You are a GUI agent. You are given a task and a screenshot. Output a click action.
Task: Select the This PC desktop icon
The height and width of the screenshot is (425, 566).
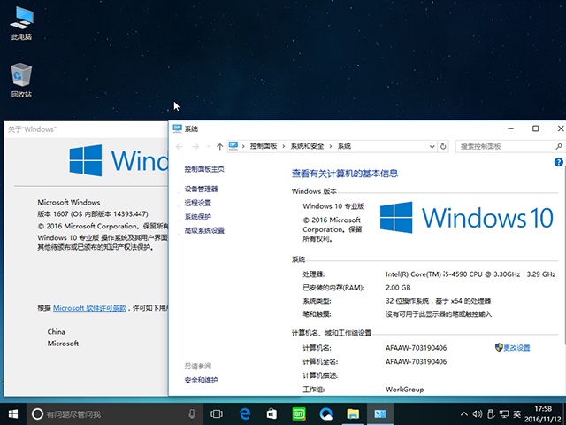[x=21, y=23]
